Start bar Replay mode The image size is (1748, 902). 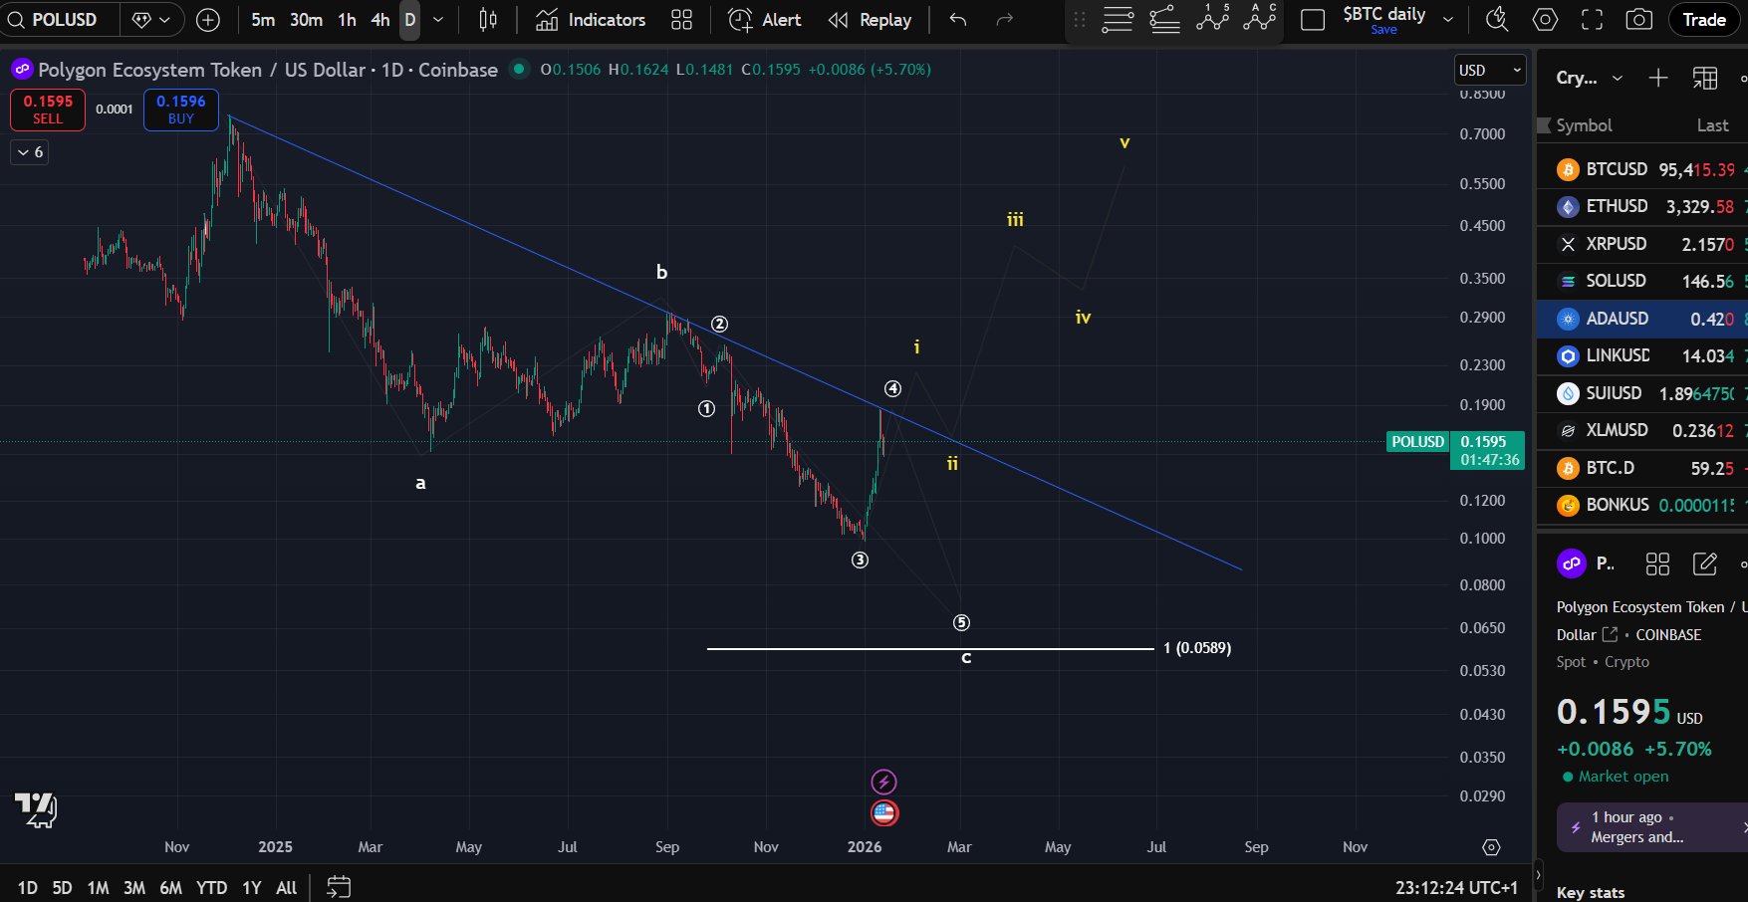(x=870, y=20)
